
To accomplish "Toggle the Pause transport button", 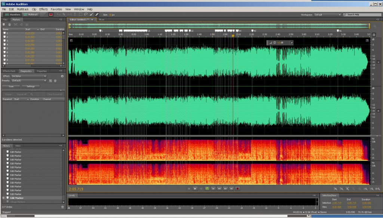I will point(201,189).
